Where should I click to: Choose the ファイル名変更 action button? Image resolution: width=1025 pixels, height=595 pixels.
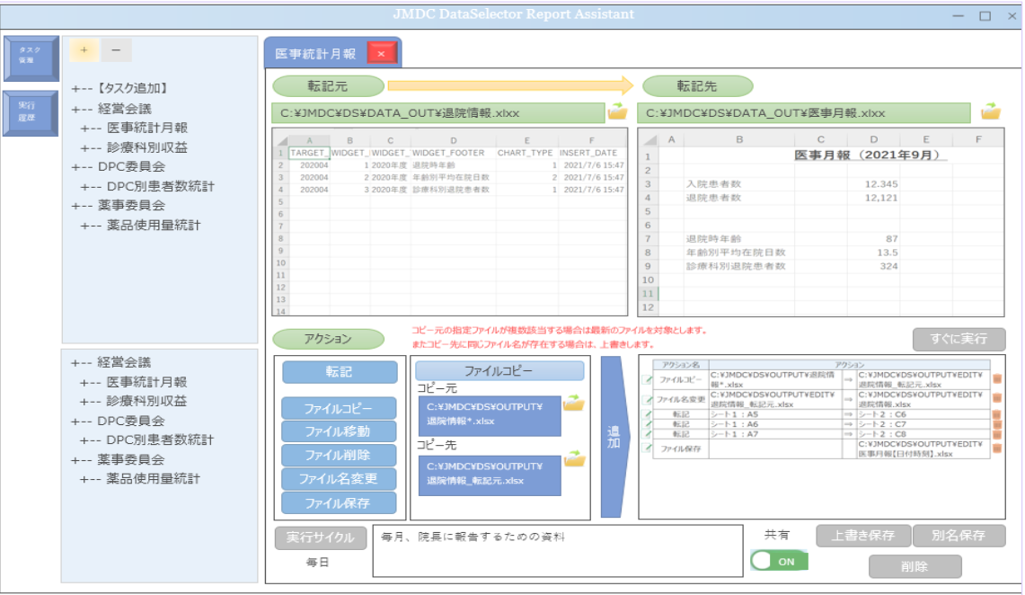[x=339, y=479]
